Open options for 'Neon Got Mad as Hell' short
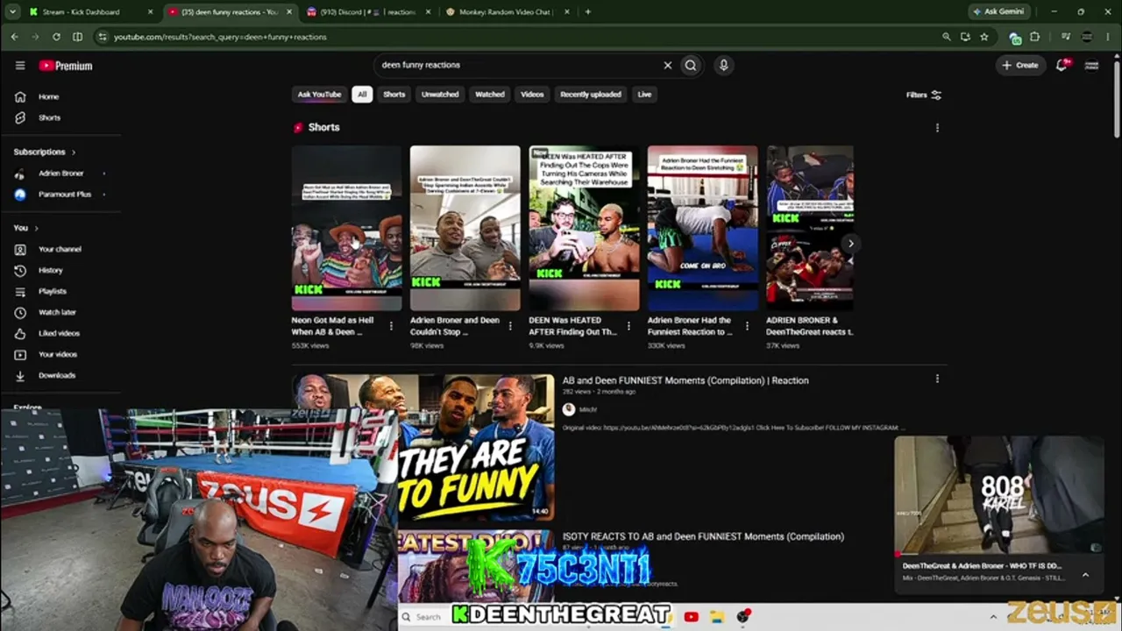1122x631 pixels. coord(391,326)
